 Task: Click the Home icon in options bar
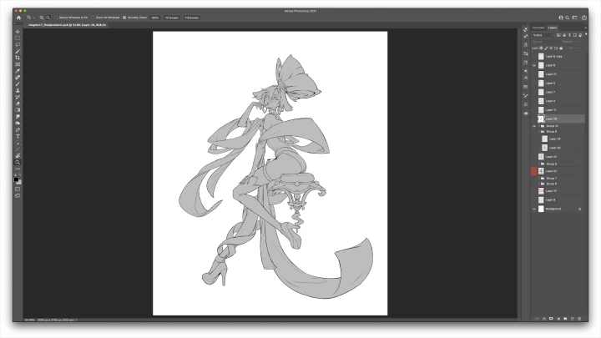click(18, 17)
